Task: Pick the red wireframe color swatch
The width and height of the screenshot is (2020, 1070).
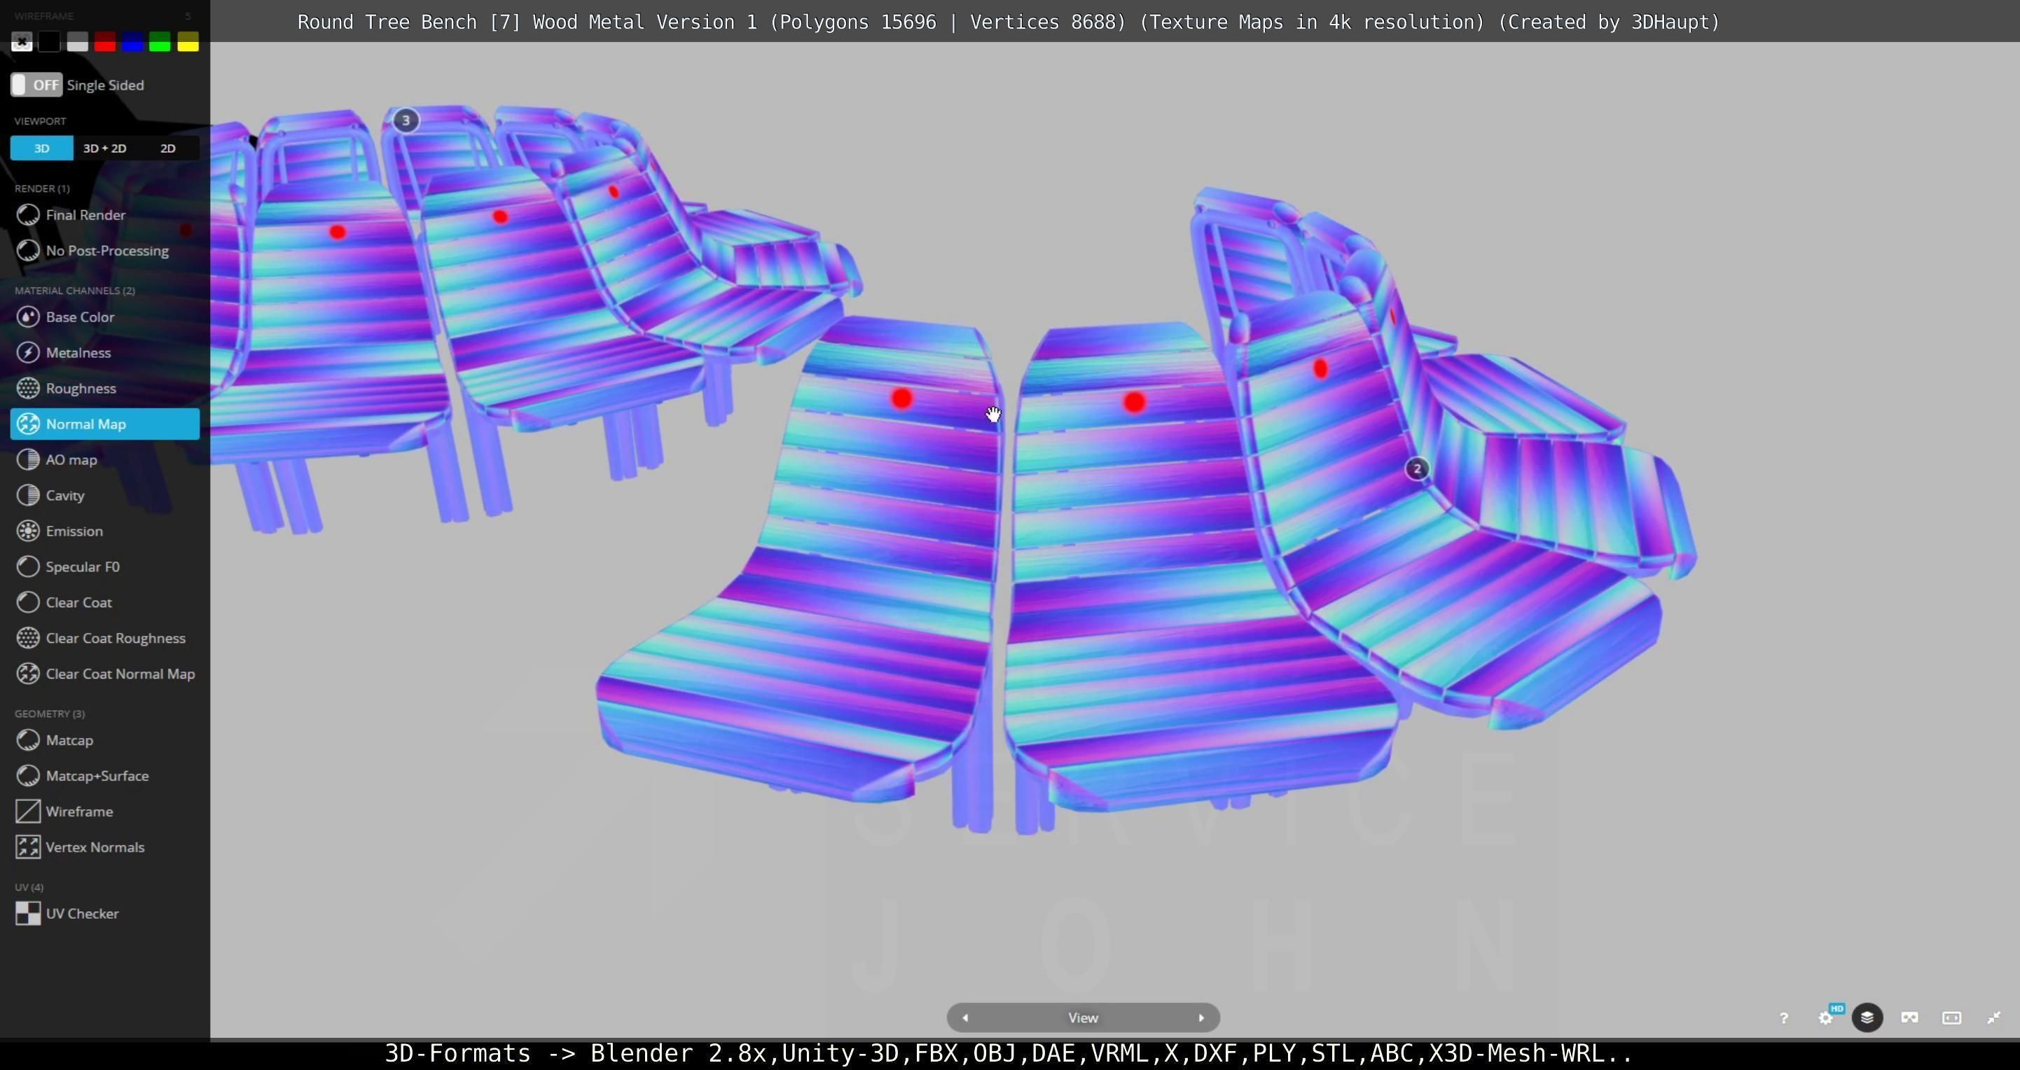Action: coord(105,42)
